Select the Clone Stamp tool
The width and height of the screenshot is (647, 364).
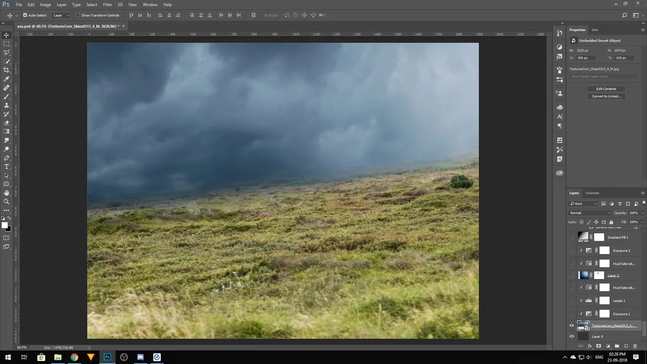(x=7, y=105)
